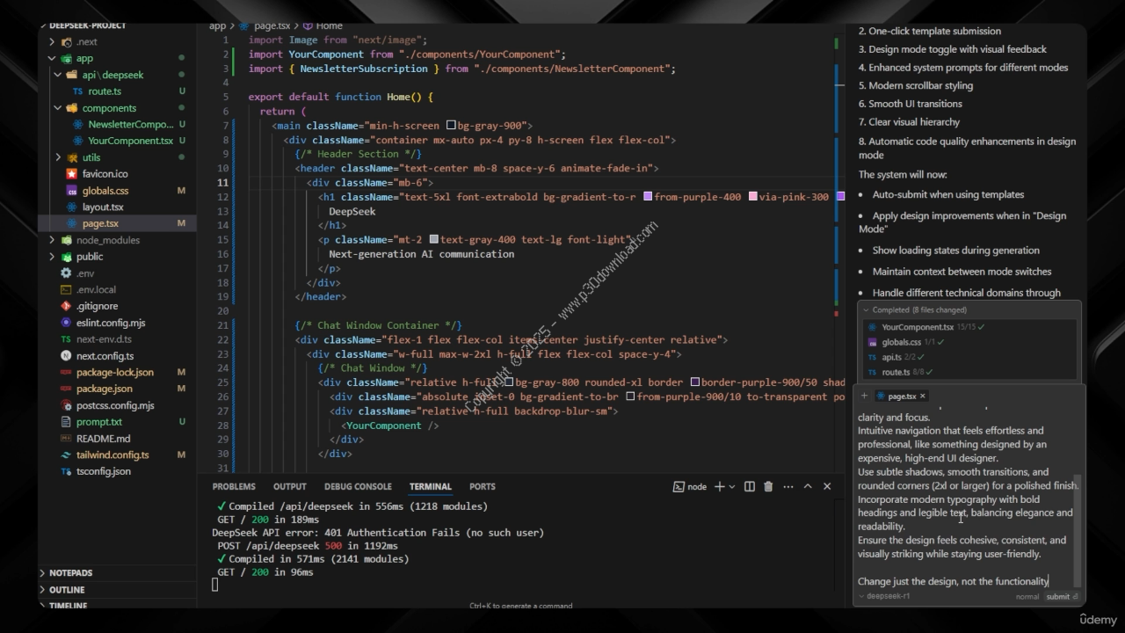Image resolution: width=1125 pixels, height=633 pixels.
Task: Select favicon.ico file icon
Action: (x=71, y=174)
